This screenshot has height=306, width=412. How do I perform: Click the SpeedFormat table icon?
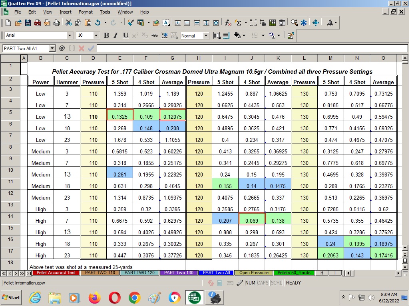tap(273, 23)
